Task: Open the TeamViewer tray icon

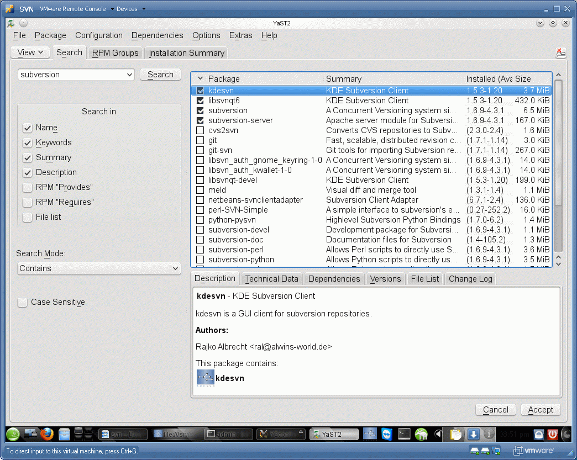Action: [x=387, y=434]
